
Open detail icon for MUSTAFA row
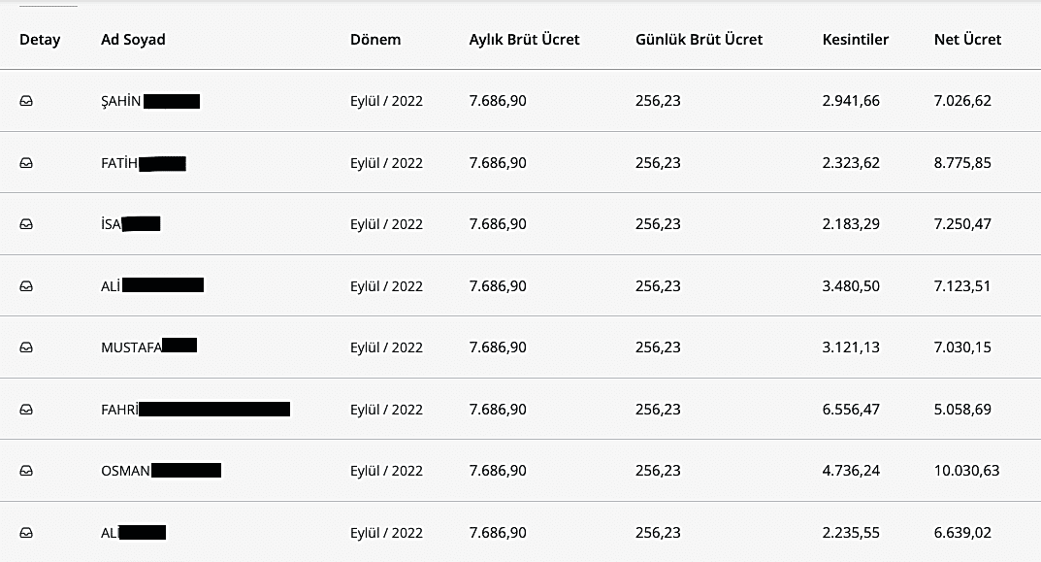pos(26,347)
